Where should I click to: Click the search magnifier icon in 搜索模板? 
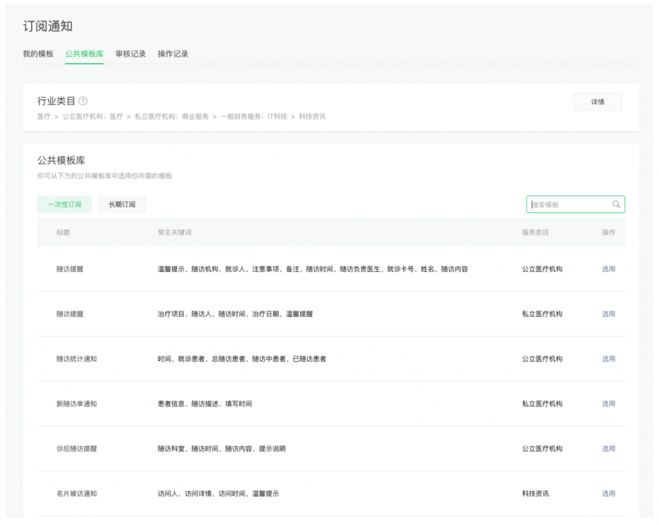click(617, 204)
